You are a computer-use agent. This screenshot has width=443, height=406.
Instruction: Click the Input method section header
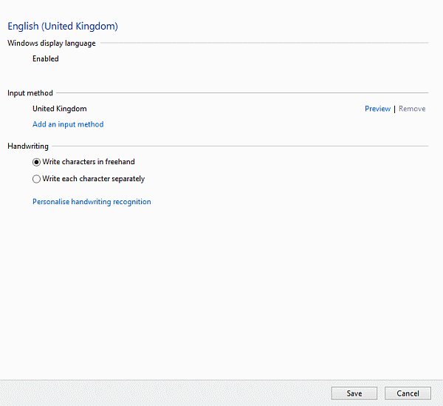coord(30,93)
